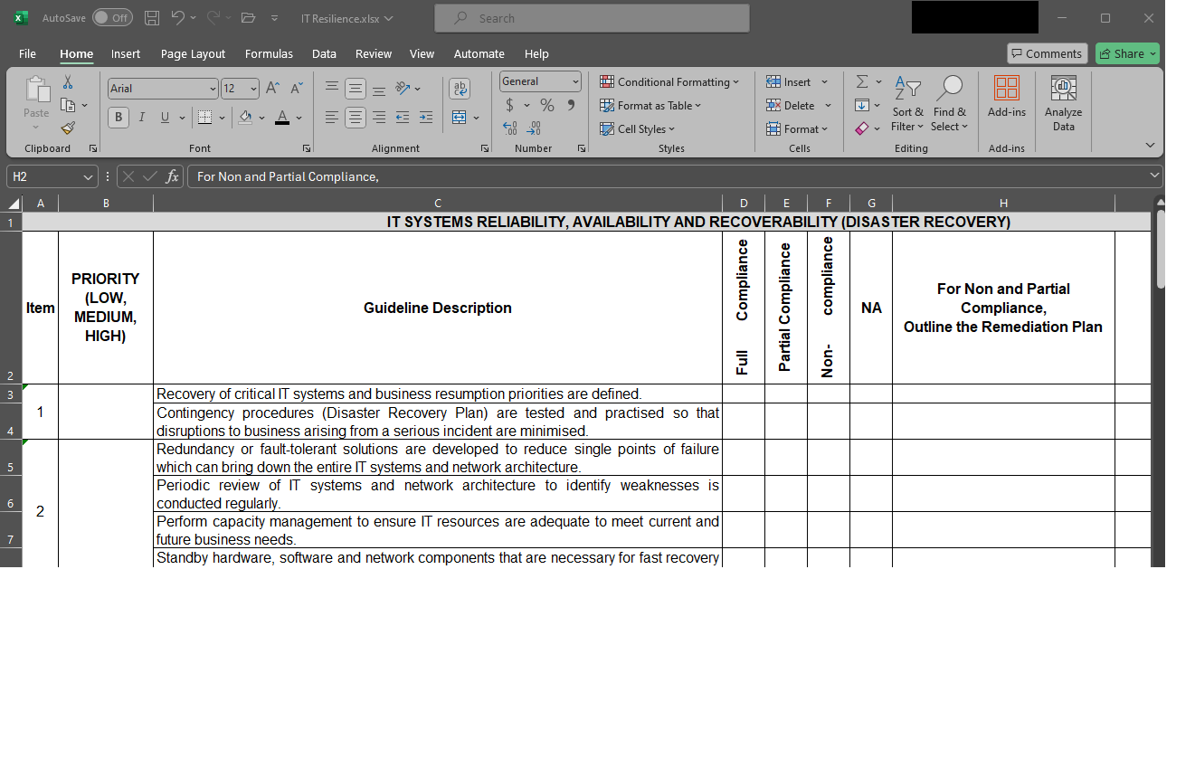Image resolution: width=1195 pixels, height=759 pixels.
Task: Click the Top Align icon
Action: [x=332, y=88]
